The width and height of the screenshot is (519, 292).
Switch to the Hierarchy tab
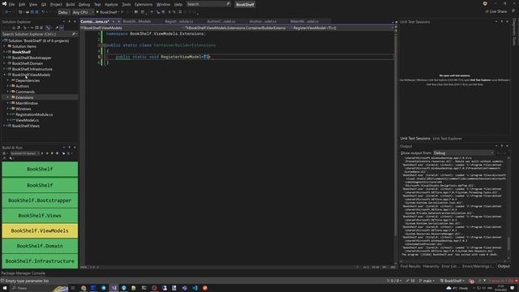click(431, 266)
